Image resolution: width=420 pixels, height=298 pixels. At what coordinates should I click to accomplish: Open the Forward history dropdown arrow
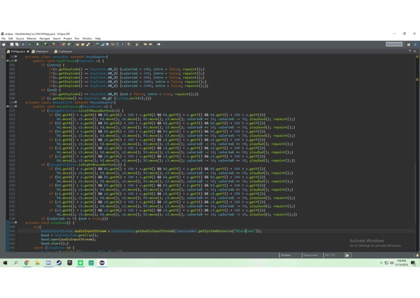pyautogui.click(x=163, y=45)
